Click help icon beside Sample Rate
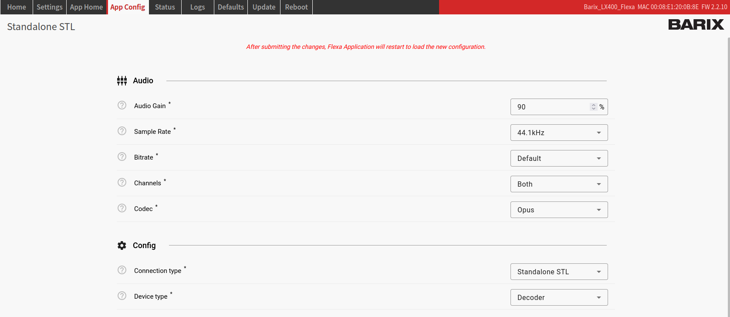 tap(122, 131)
